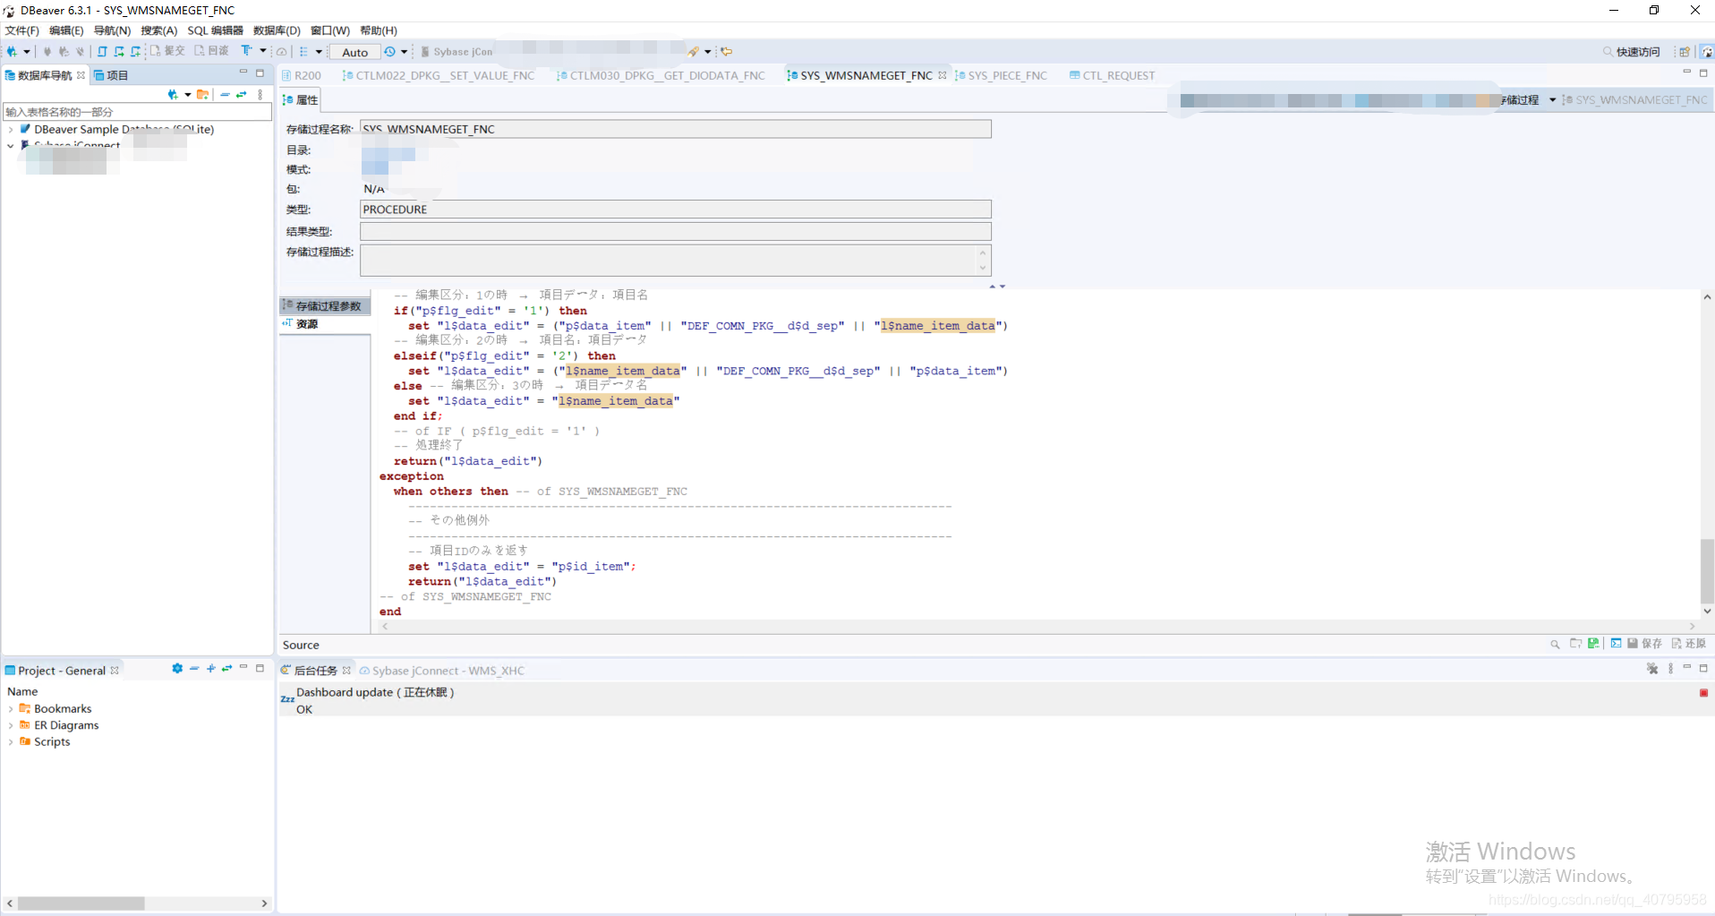Click the green save to file icon

[1593, 644]
